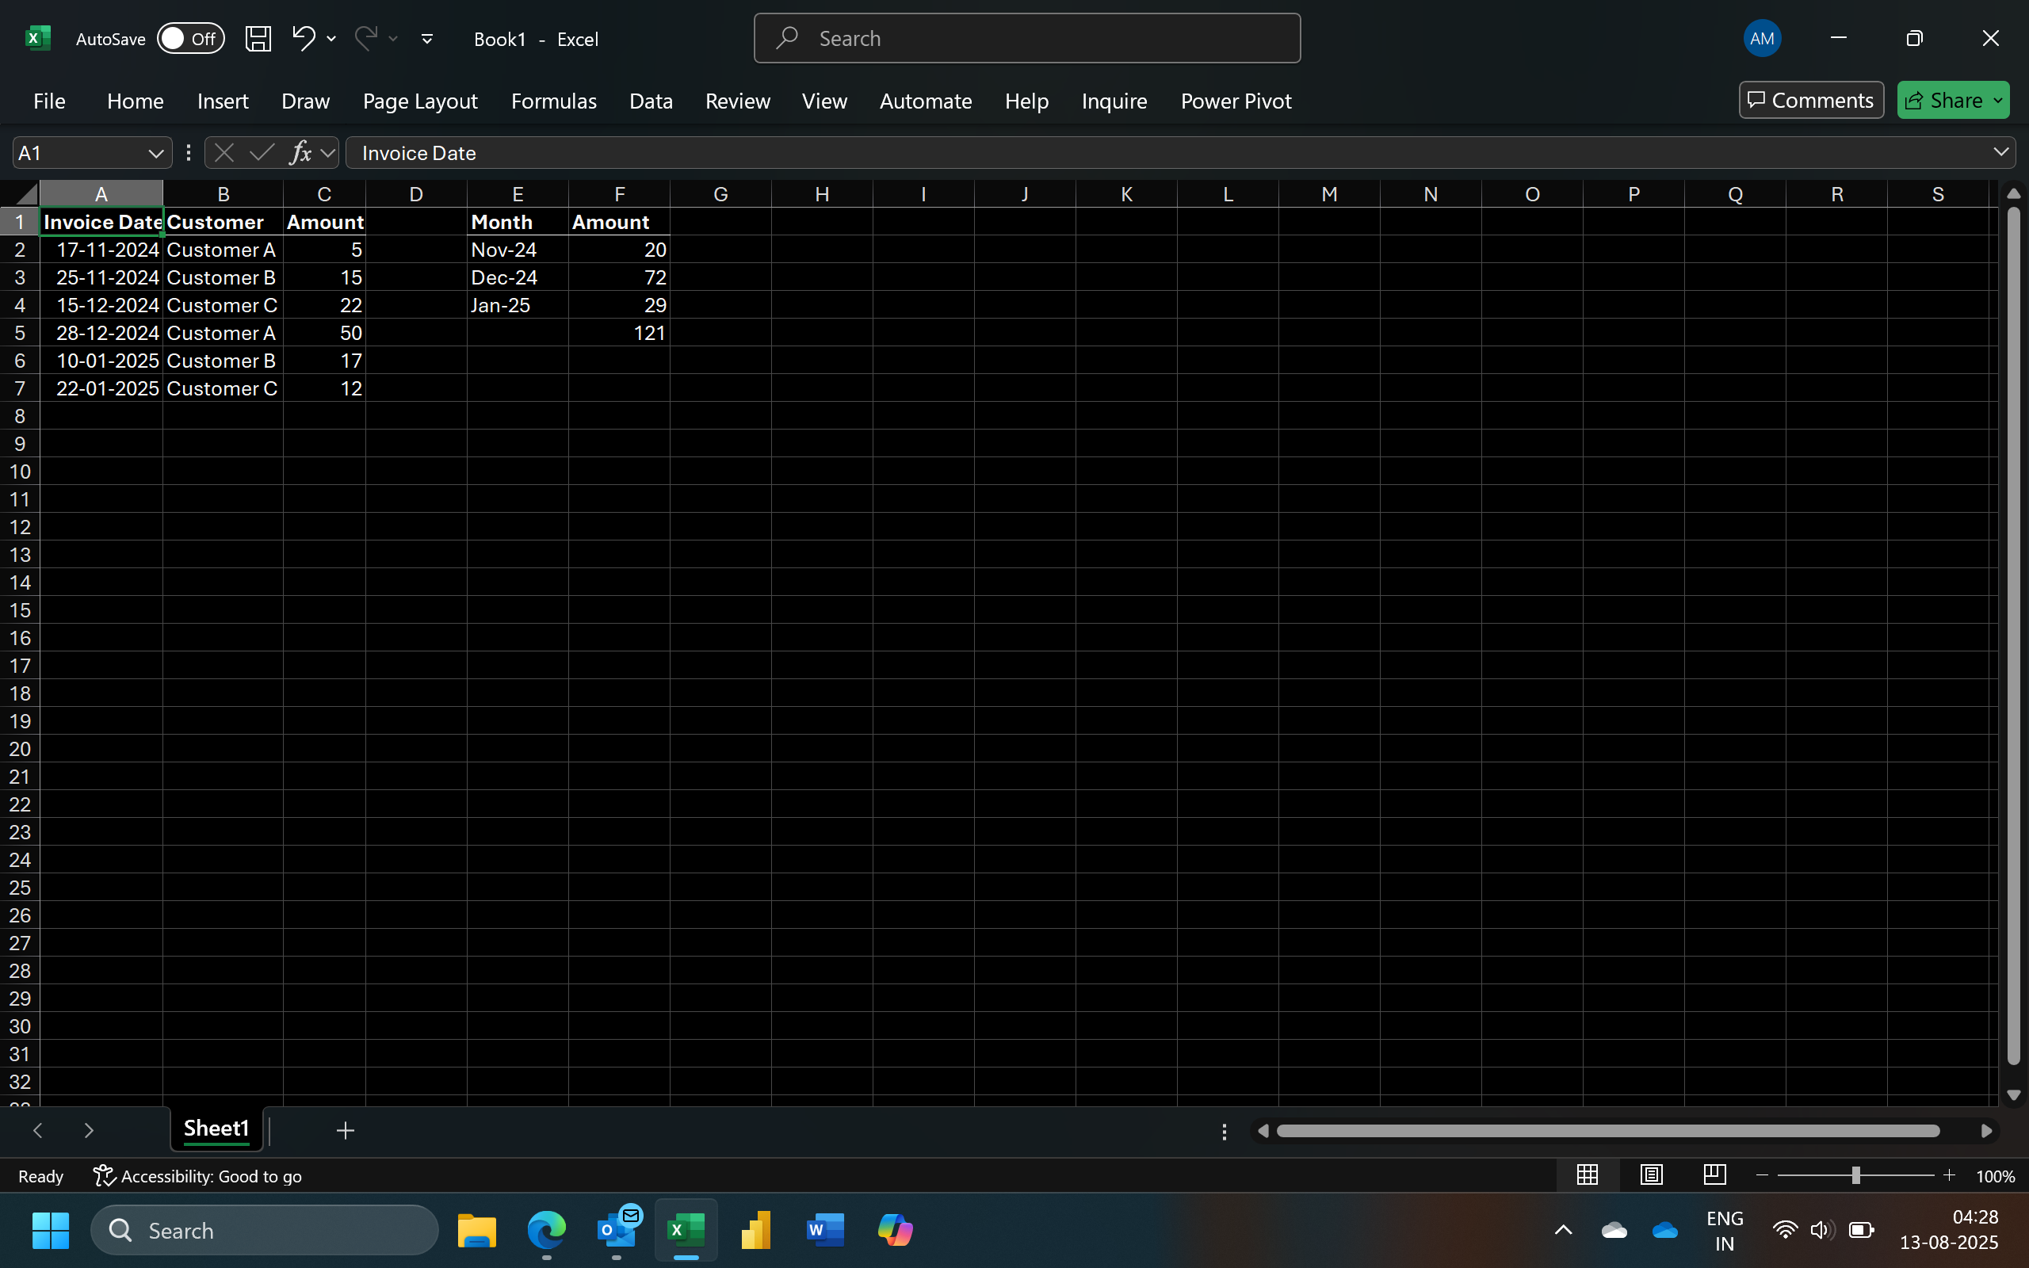The image size is (2029, 1268).
Task: Switch to Page Break Preview icon
Action: coord(1714,1175)
